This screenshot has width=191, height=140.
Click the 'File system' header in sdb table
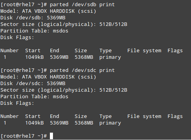(x=144, y=51)
